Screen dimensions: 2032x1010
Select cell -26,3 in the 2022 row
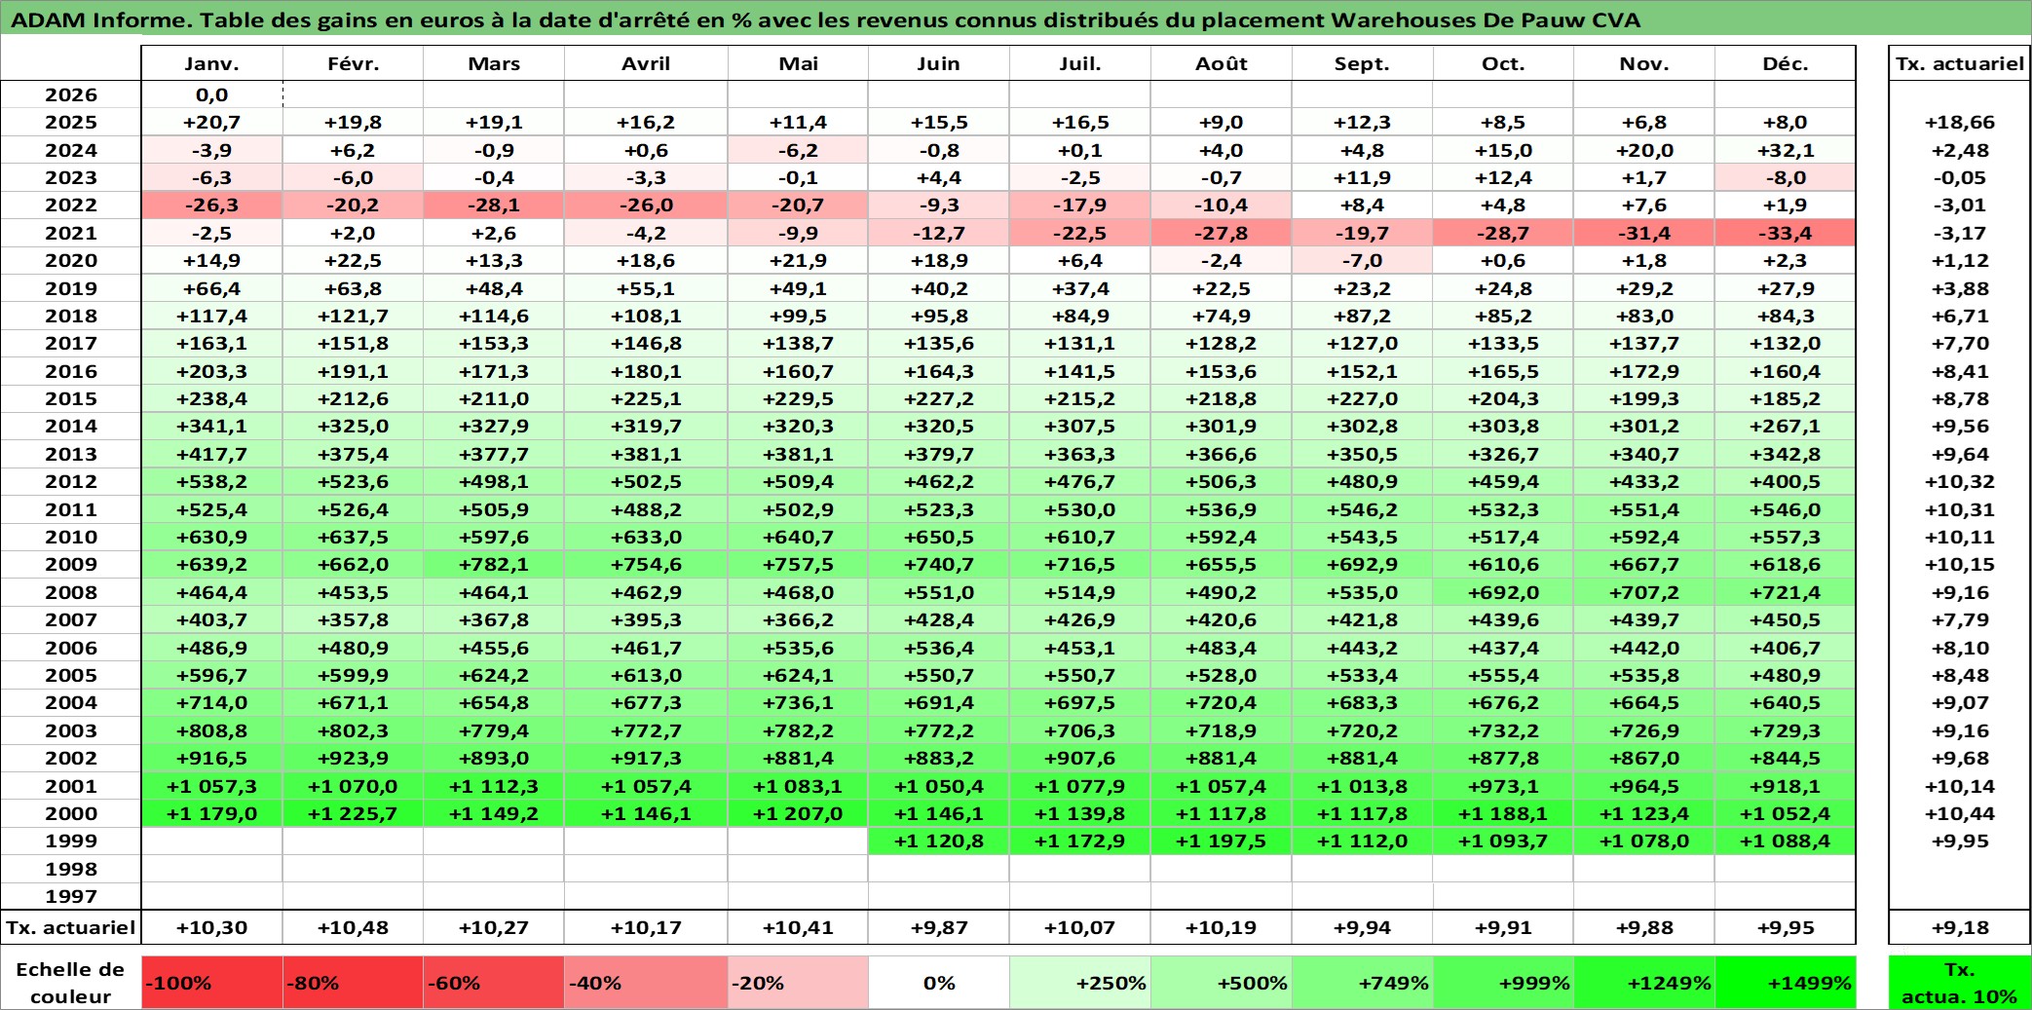tap(212, 206)
